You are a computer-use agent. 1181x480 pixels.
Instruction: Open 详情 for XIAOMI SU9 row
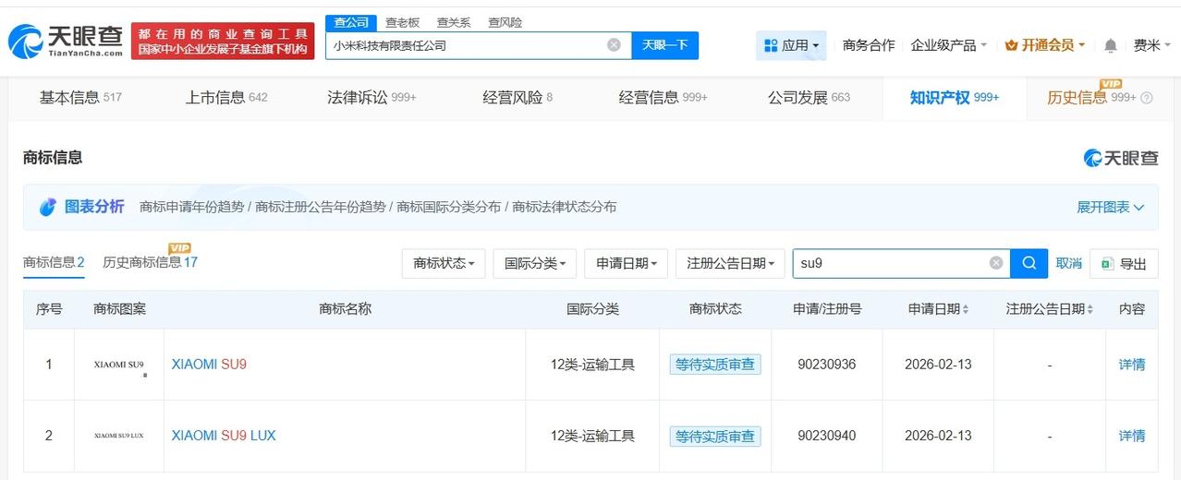[x=1132, y=365]
